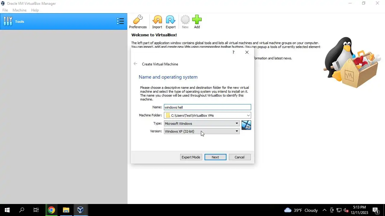This screenshot has height=216, width=385.
Task: Click the New machine toolbar icon
Action: [185, 22]
